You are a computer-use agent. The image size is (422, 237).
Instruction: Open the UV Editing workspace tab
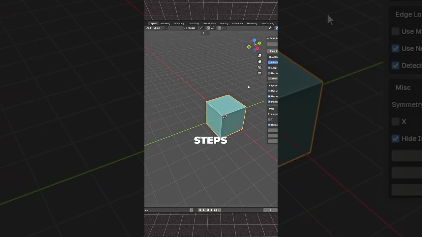(x=193, y=23)
